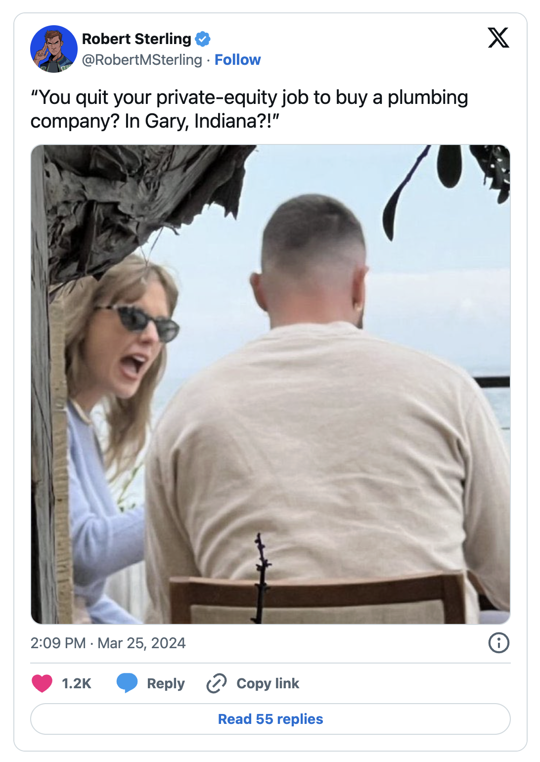Click the tweet text about plumbing company
Viewport: 540px width, 762px height.
click(249, 109)
